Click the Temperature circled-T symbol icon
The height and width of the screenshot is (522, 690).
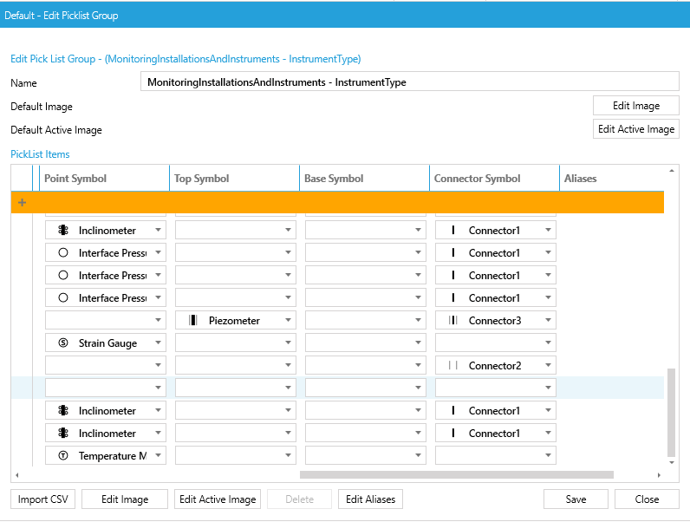pos(63,455)
